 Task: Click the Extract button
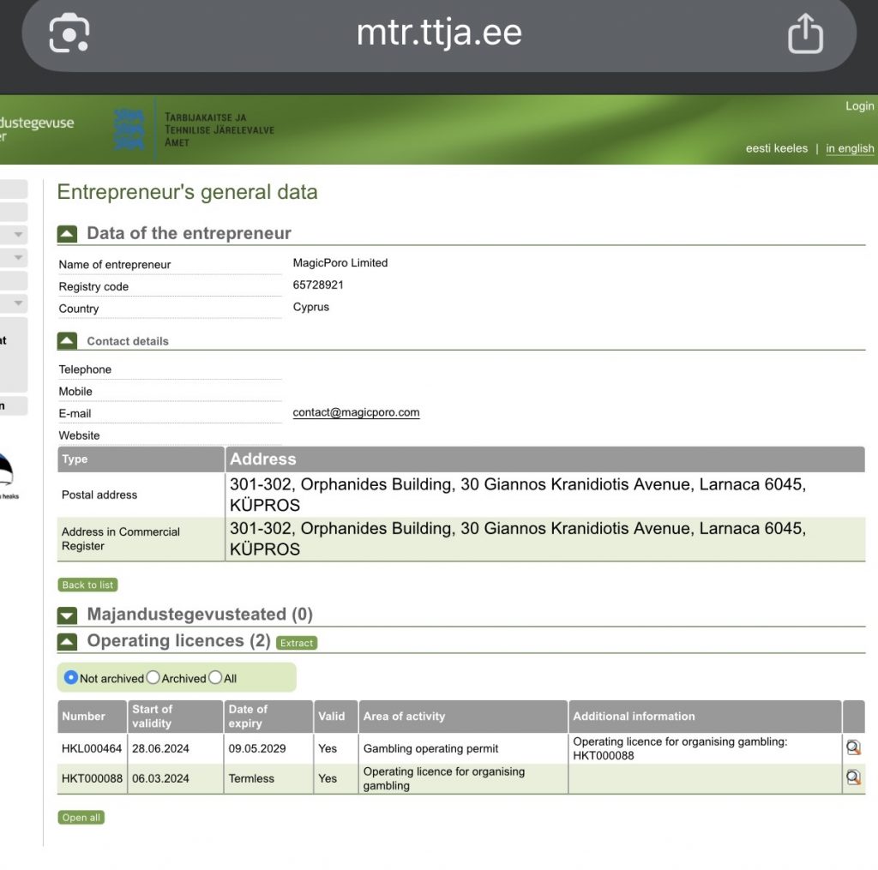point(297,643)
